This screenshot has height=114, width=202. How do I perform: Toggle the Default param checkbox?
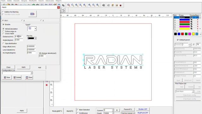(x=178, y=40)
